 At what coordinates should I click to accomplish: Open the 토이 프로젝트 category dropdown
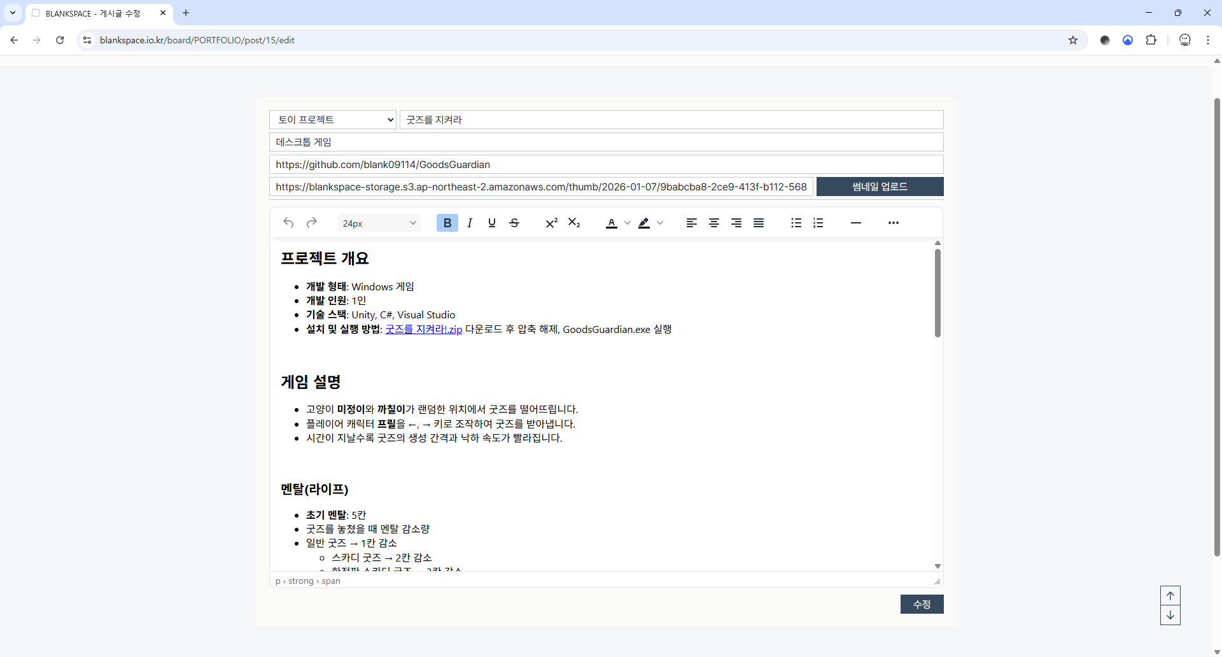click(333, 120)
